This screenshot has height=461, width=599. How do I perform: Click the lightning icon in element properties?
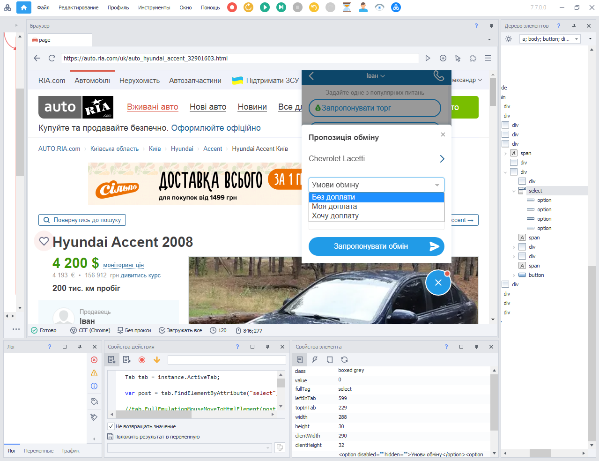coord(315,360)
